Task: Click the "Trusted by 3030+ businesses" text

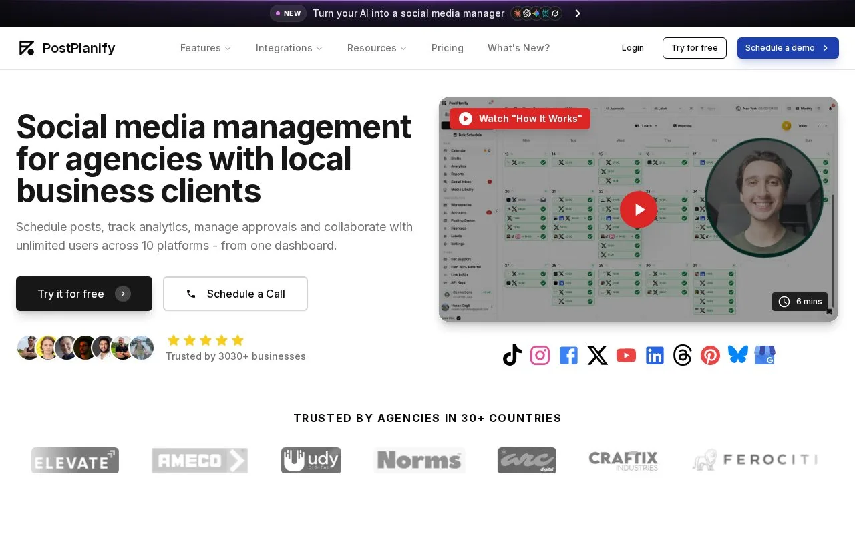Action: [x=236, y=356]
